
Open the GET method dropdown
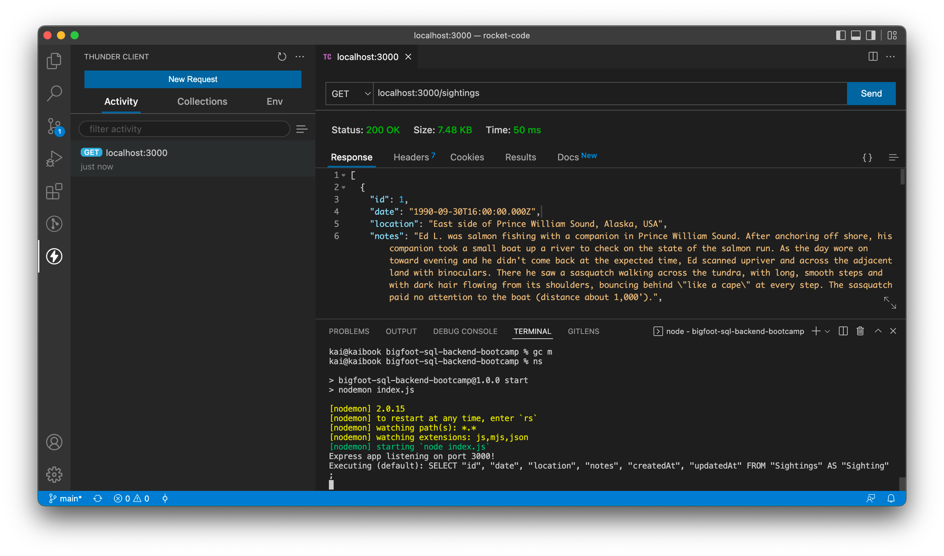point(349,93)
